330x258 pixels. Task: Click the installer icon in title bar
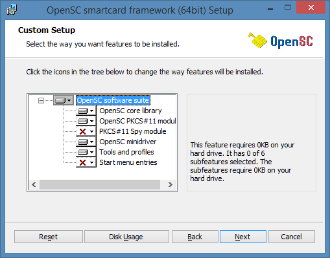[x=12, y=10]
